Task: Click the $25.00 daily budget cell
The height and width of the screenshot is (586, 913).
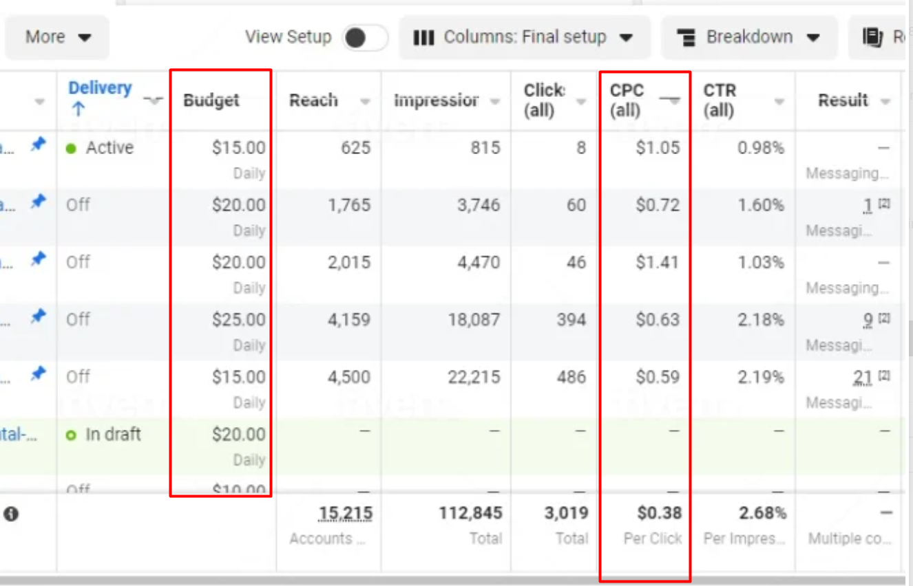Action: point(238,320)
